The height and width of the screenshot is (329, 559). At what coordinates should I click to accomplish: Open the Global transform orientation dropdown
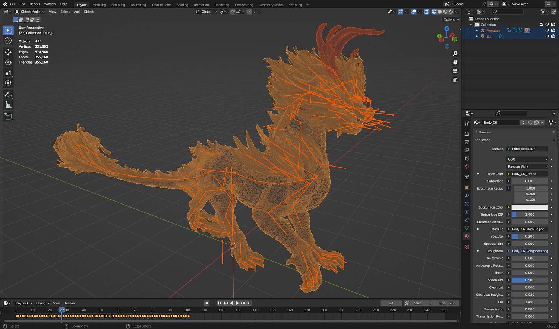click(x=206, y=12)
